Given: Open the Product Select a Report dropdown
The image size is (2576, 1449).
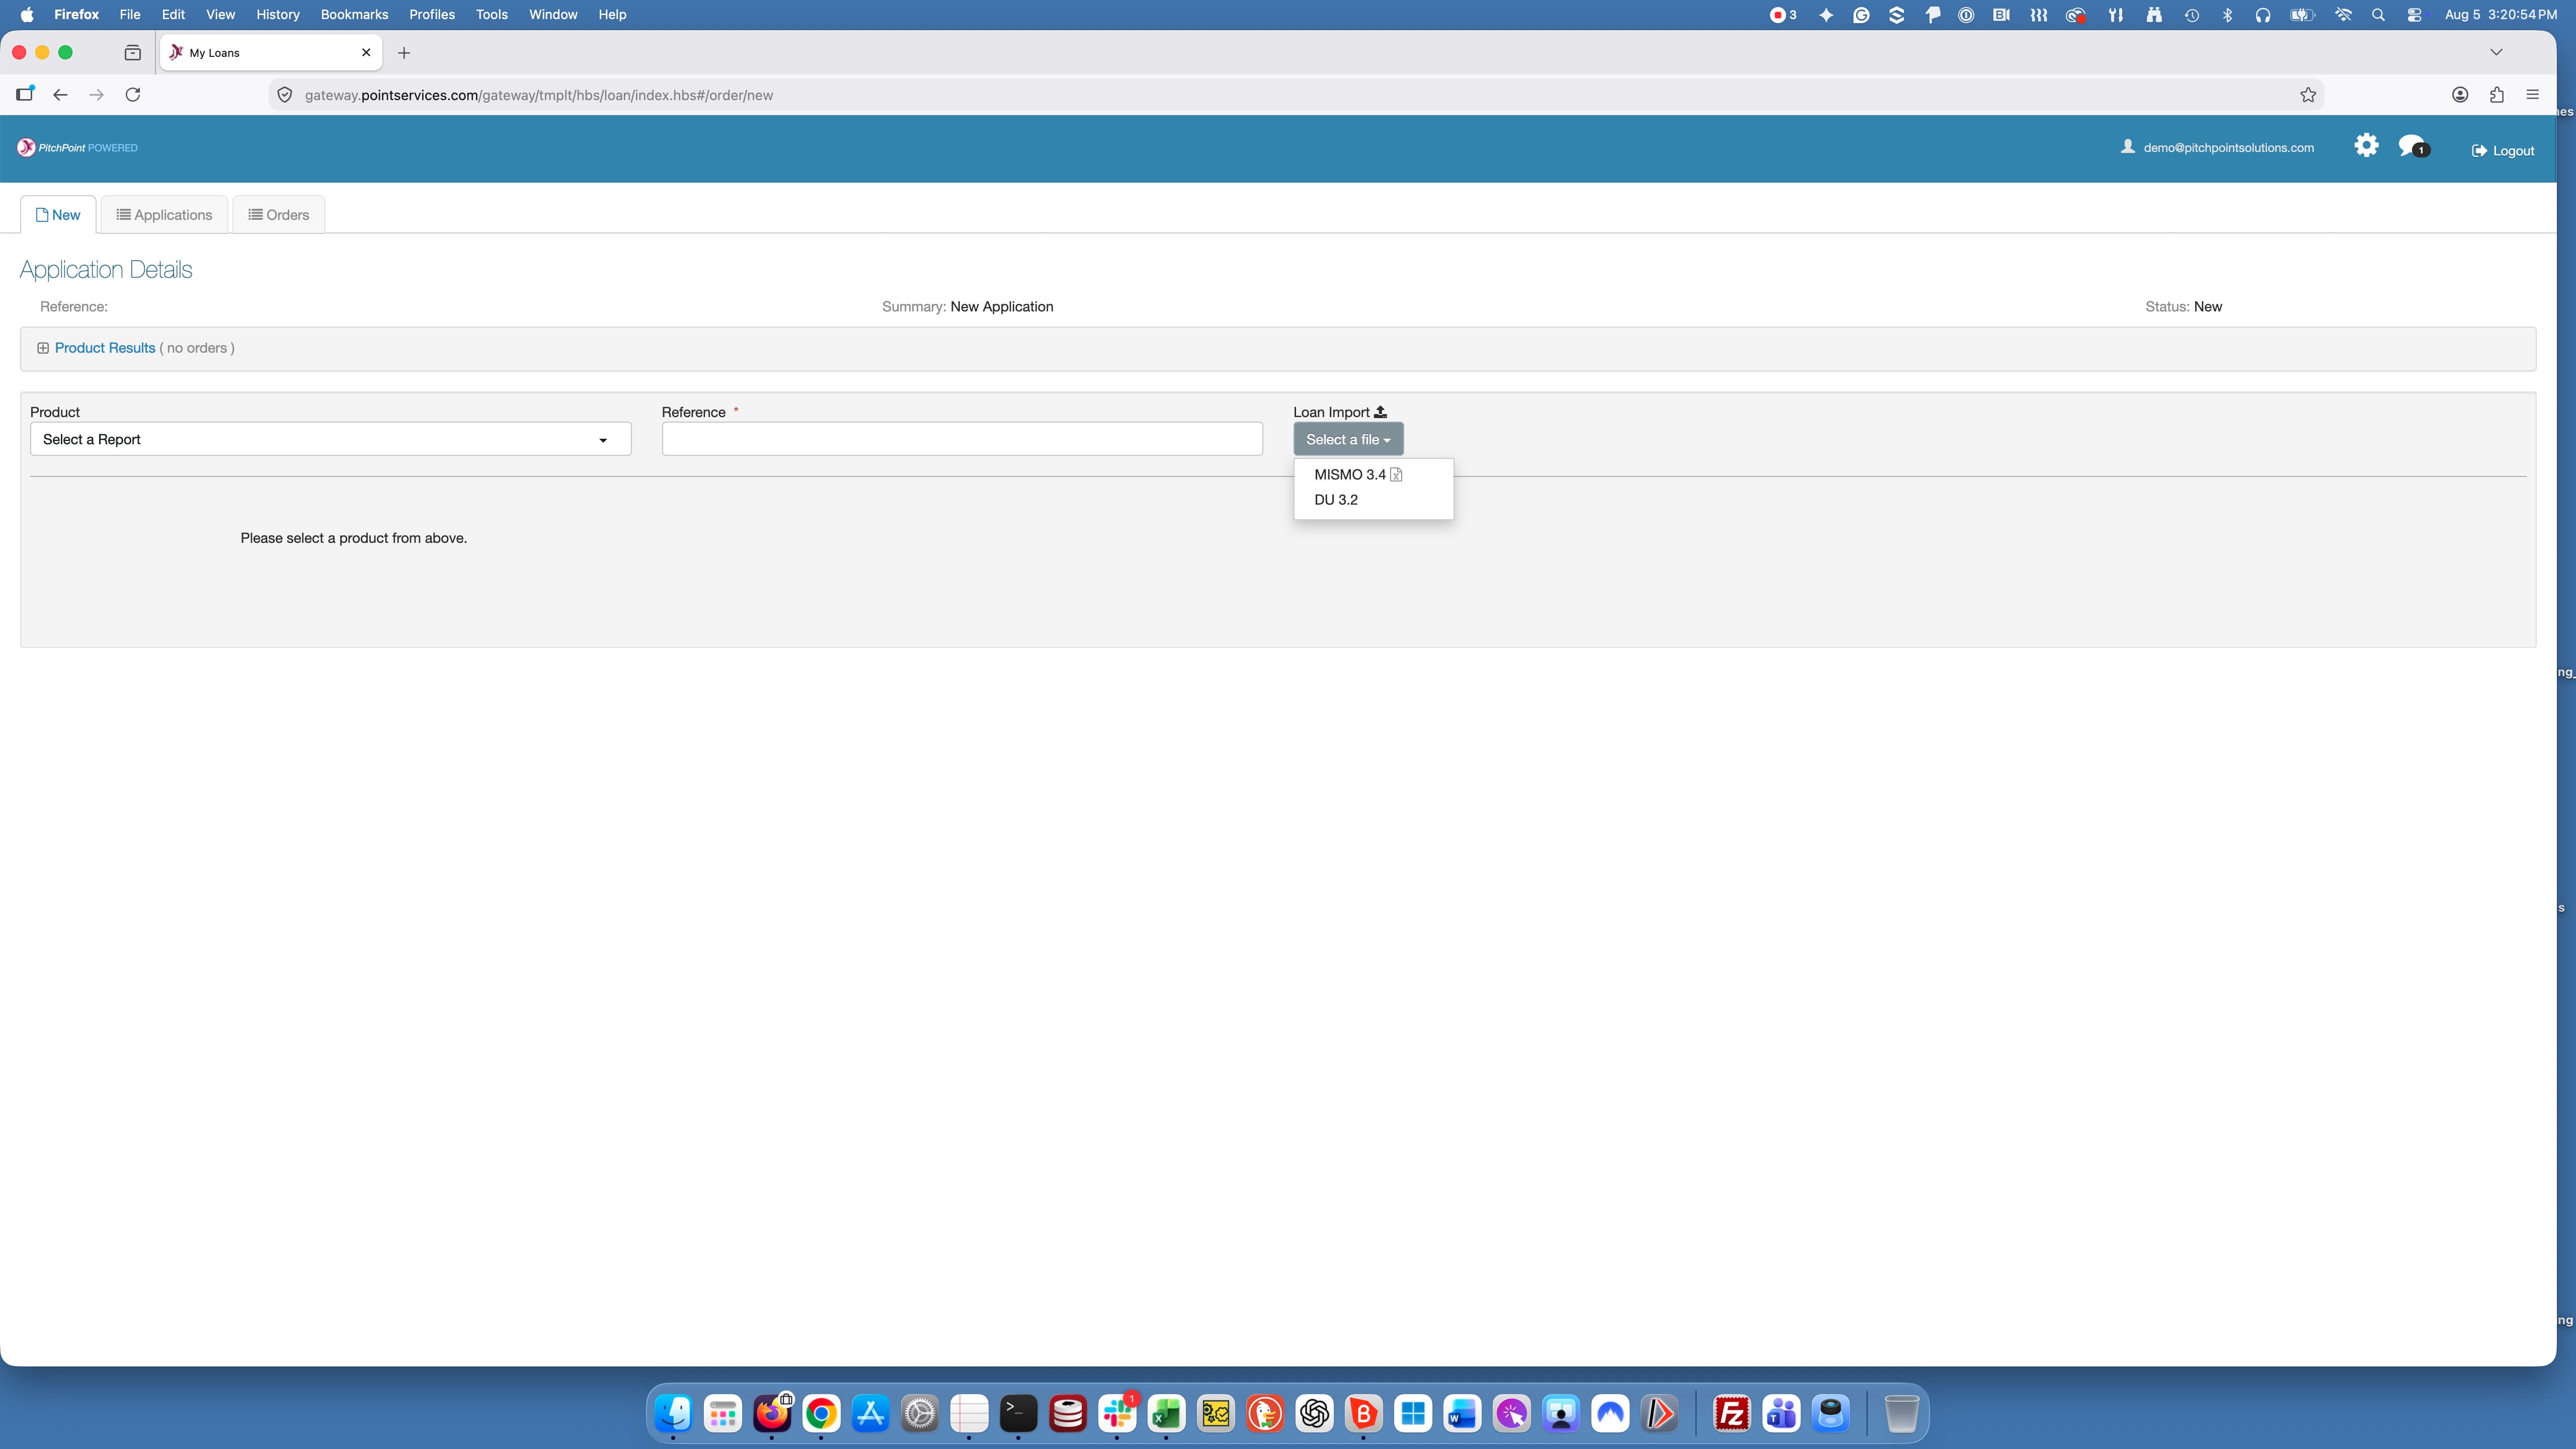Looking at the screenshot, I should 330,439.
